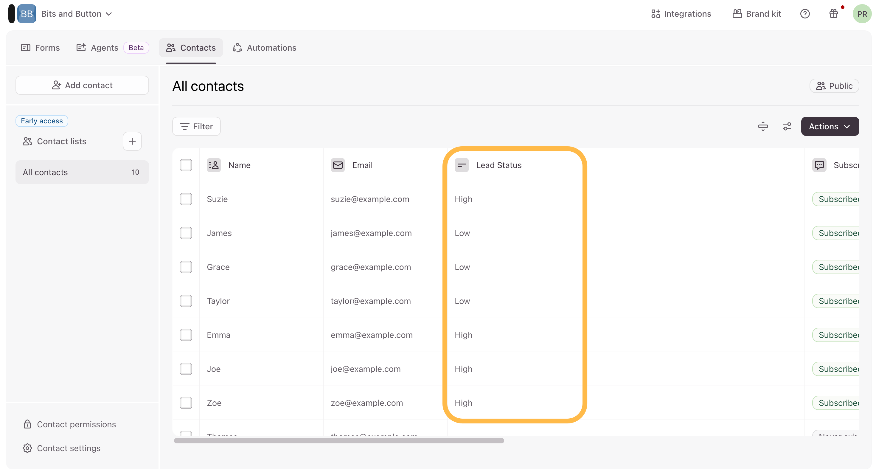Check the checkbox for Suzie
This screenshot has width=876, height=469.
pos(186,199)
